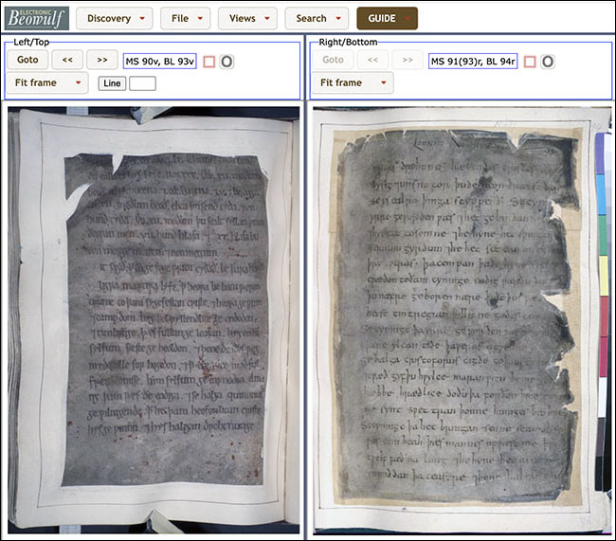
Task: Expand Fit frame dropdown in Left/Top panel
Action: [47, 82]
